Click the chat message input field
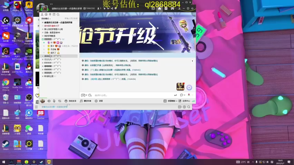 (133, 95)
